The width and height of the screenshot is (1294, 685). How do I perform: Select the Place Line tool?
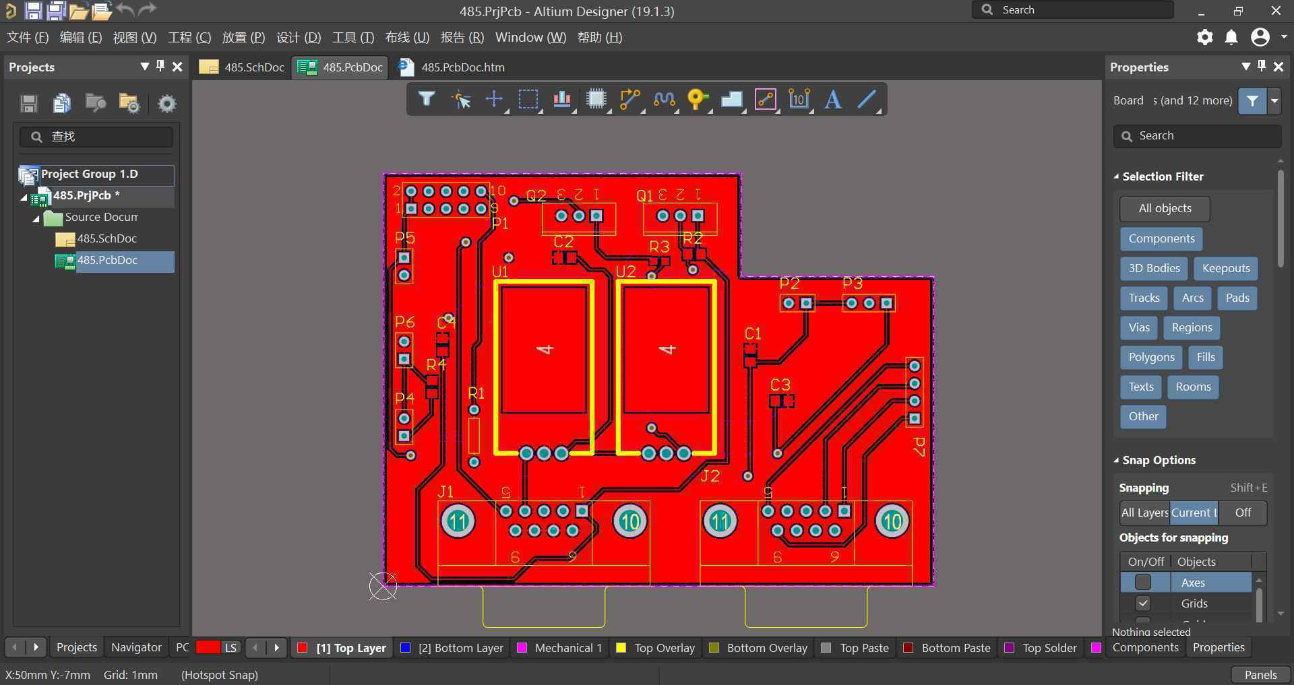pyautogui.click(x=867, y=99)
